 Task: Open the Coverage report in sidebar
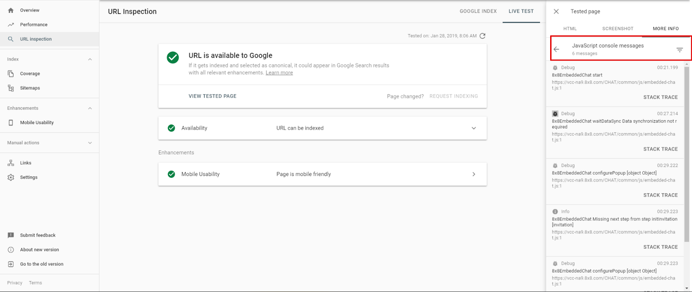[30, 74]
